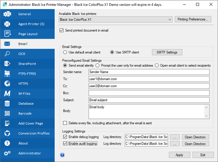Select Use default email client option
The height and width of the screenshot is (162, 218).
pos(65,52)
